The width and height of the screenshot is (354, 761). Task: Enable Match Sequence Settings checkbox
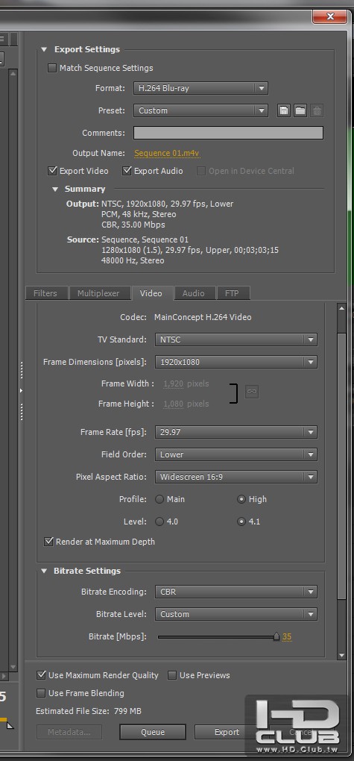tap(52, 68)
